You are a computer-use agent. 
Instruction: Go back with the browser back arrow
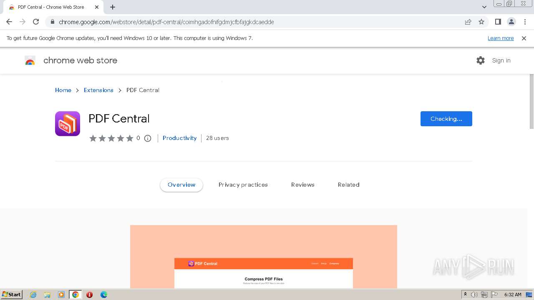pos(9,22)
